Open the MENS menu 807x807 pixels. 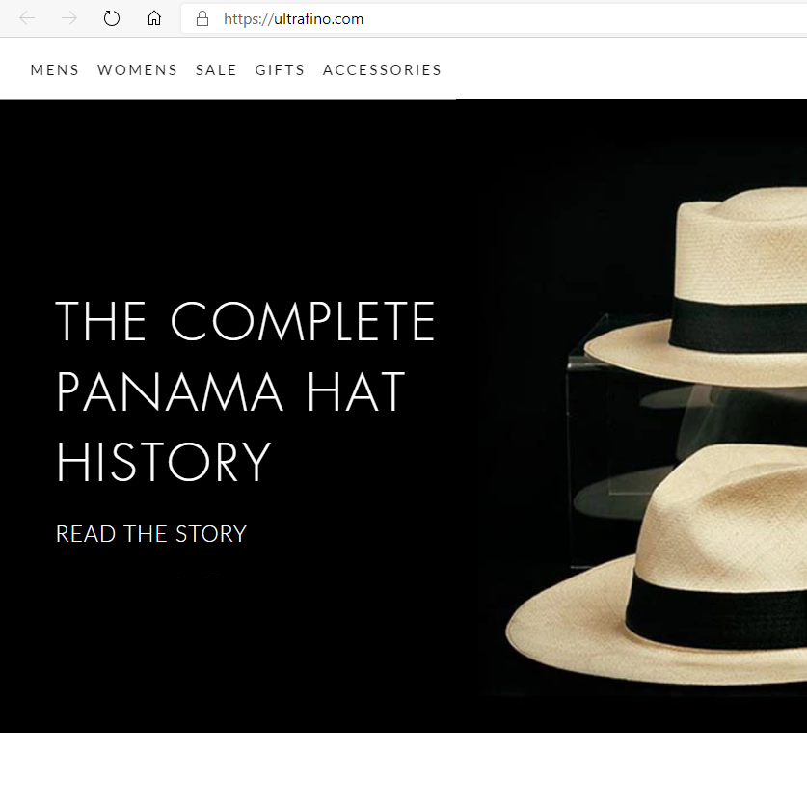[55, 70]
